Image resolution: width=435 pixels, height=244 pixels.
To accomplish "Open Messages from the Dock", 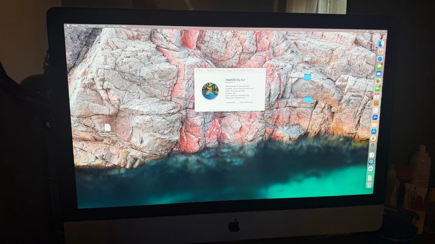I will (380, 66).
